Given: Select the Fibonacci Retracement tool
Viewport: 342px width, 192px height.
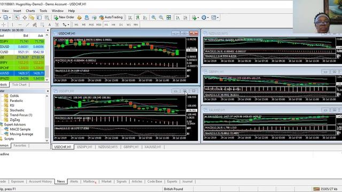Looking at the screenshot, I should 42,25.
